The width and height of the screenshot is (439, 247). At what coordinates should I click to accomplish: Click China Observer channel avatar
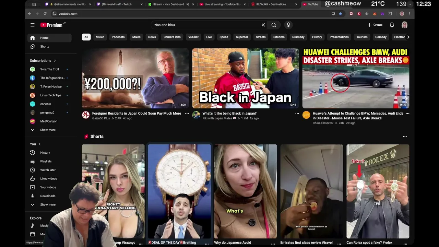[x=306, y=115]
